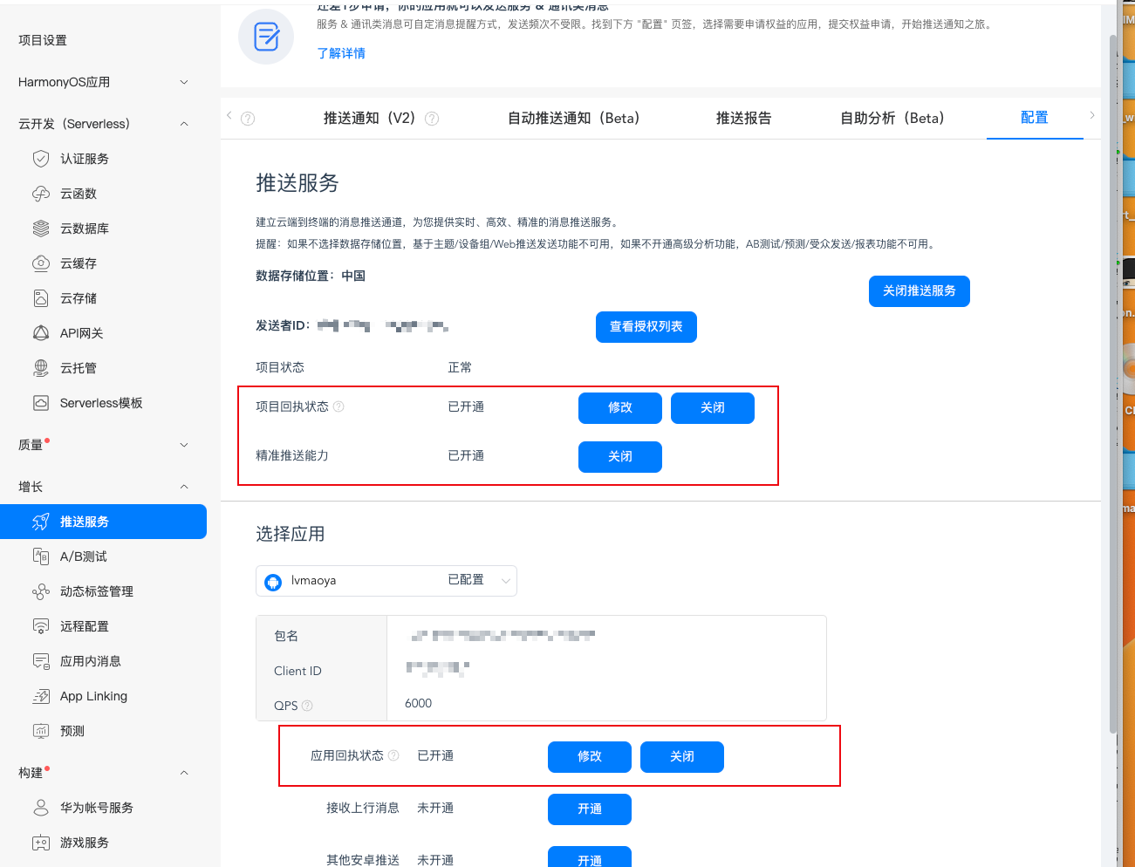Switch to the 推送报告 tab
This screenshot has width=1135, height=867.
pos(743,118)
